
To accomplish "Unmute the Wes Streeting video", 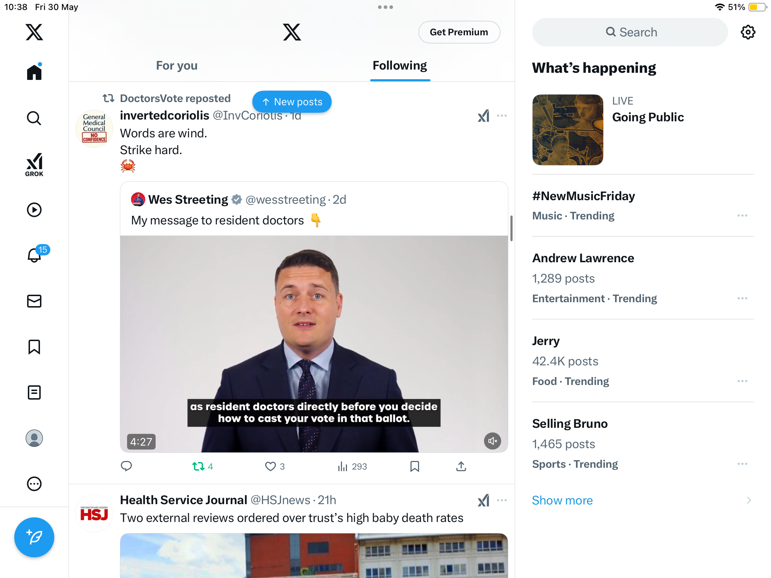I will 493,441.
